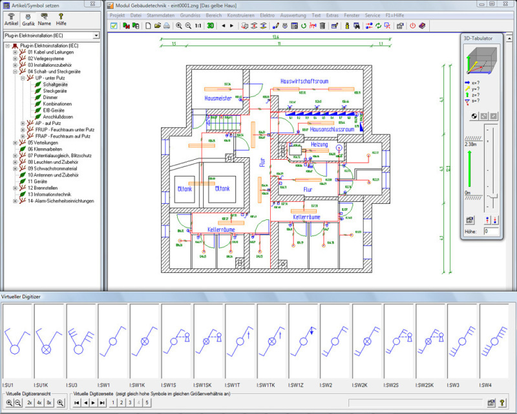This screenshot has width=517, height=414.
Task: Click the right arrow in main toolbar
Action: pyautogui.click(x=231, y=26)
